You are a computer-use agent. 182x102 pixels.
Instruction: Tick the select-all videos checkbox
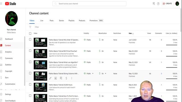click(x=30, y=33)
